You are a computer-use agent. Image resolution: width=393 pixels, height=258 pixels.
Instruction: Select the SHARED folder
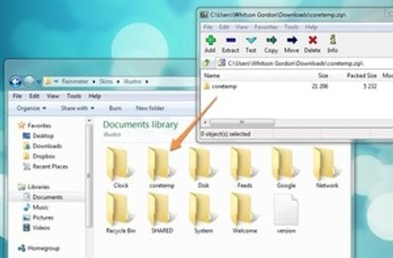pos(162,213)
